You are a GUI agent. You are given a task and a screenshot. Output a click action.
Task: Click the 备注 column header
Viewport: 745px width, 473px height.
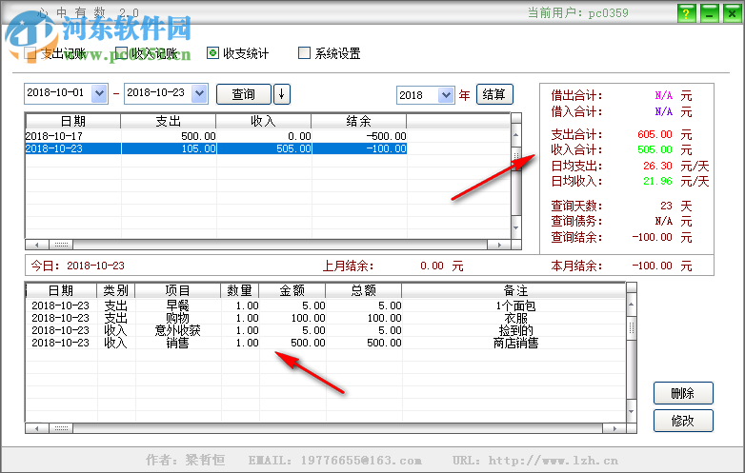[x=515, y=290]
